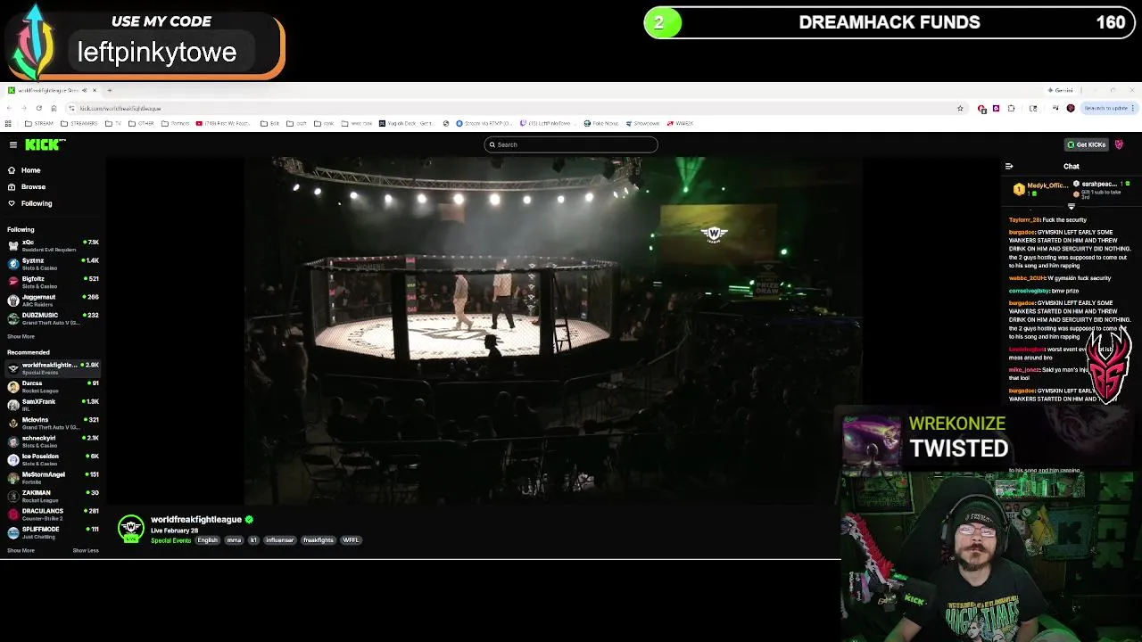
Task: Open schneckyirl channel
Action: coord(54,441)
